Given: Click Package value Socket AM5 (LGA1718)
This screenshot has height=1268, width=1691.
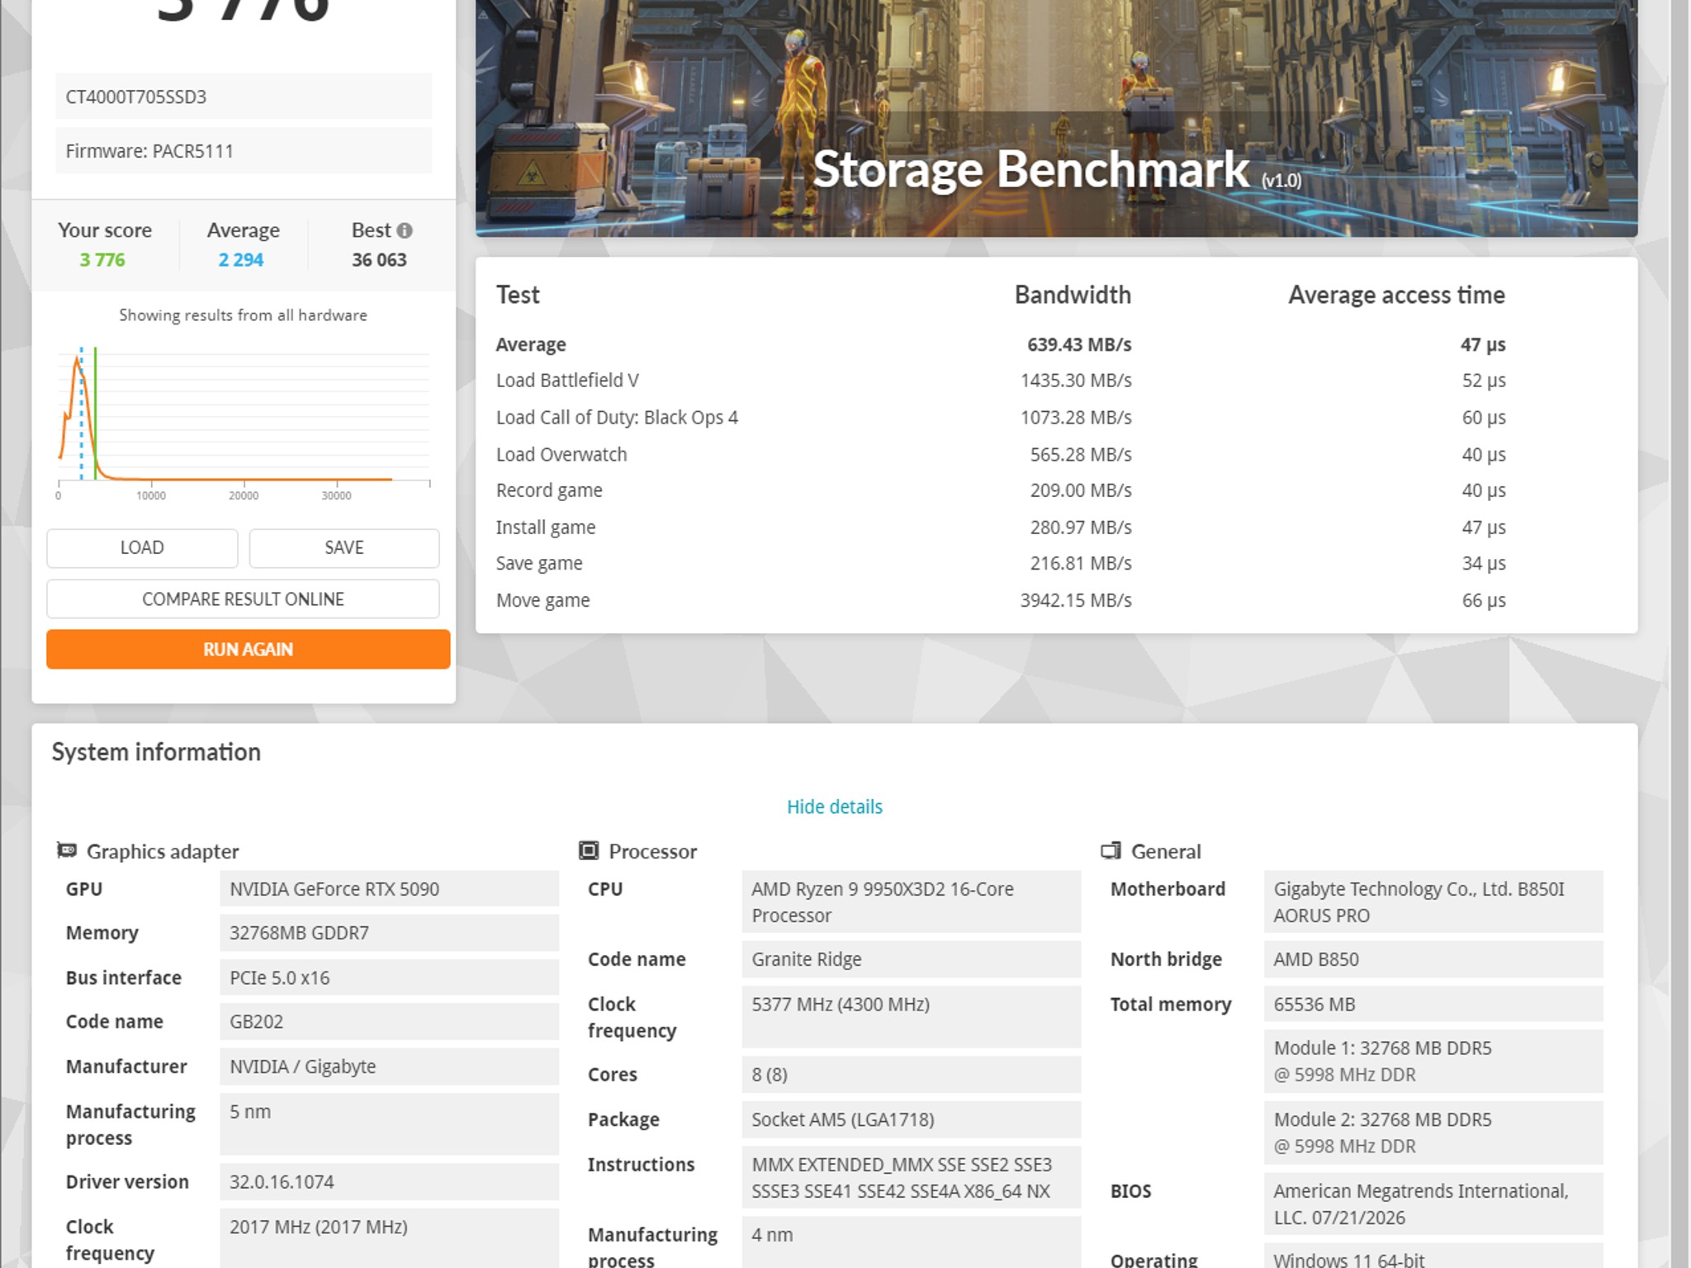Looking at the screenshot, I should 912,1119.
